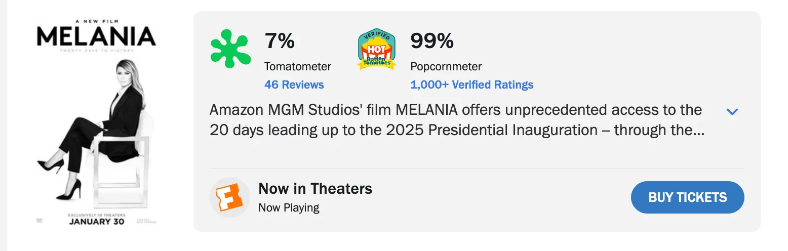Click the Amazon MGM Studios poster logo
The width and height of the screenshot is (788, 251).
(x=146, y=221)
